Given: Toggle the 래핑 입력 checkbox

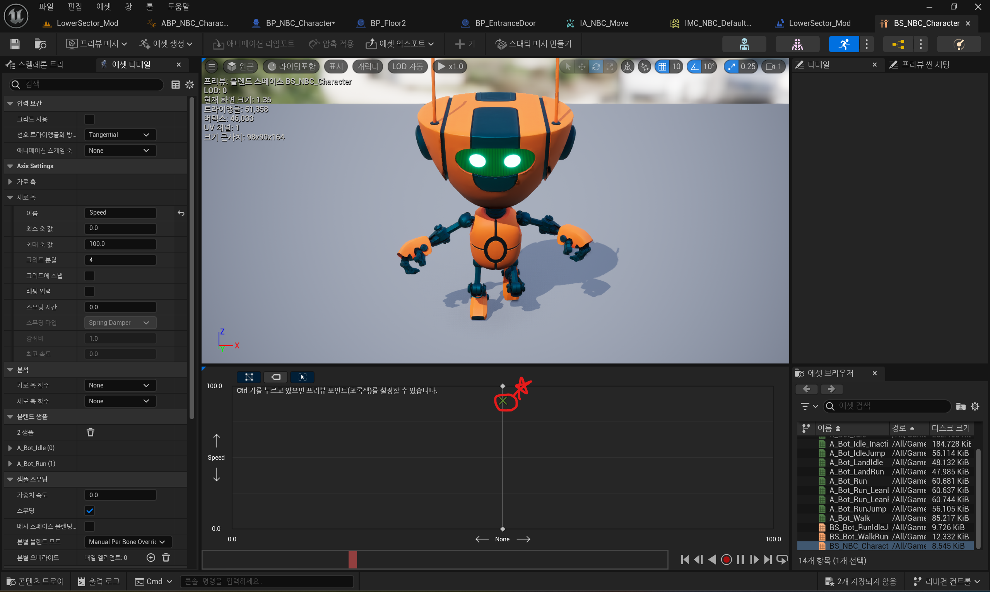Looking at the screenshot, I should [x=90, y=291].
